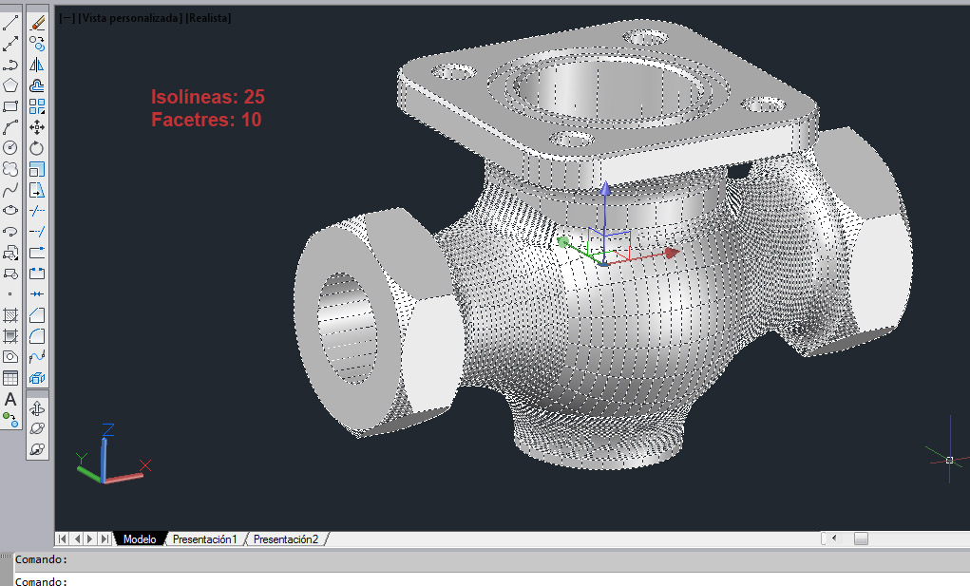Open the Array tool flyout
This screenshot has height=586, width=970.
37,106
